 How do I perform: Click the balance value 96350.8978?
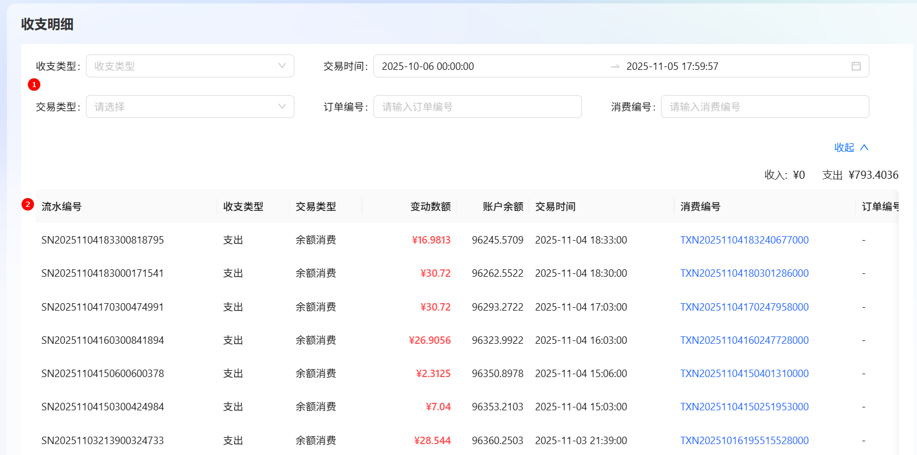tap(498, 374)
